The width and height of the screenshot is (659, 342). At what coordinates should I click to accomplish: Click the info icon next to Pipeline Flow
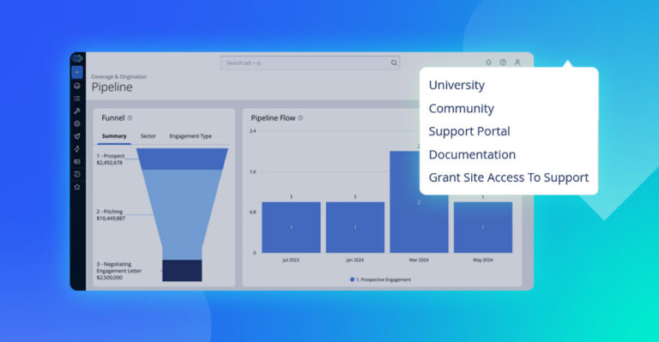(x=300, y=118)
